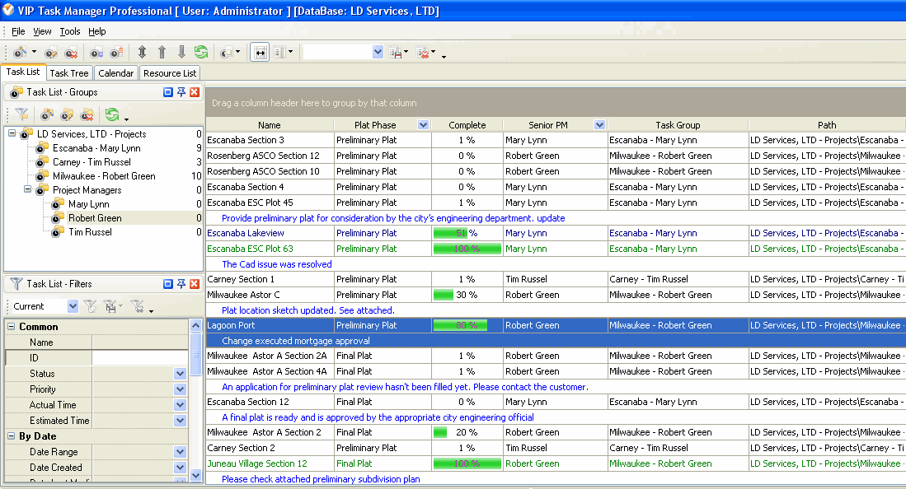Click the ID filter input field
906x489 pixels.
click(x=139, y=358)
